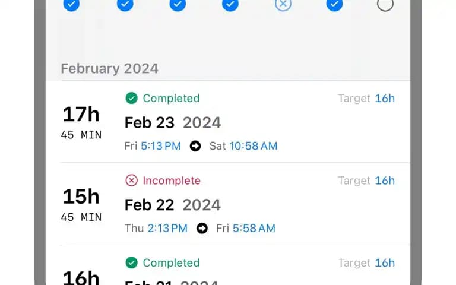
Task: Open the Feb 23 2024 fasting entry
Action: point(228,122)
